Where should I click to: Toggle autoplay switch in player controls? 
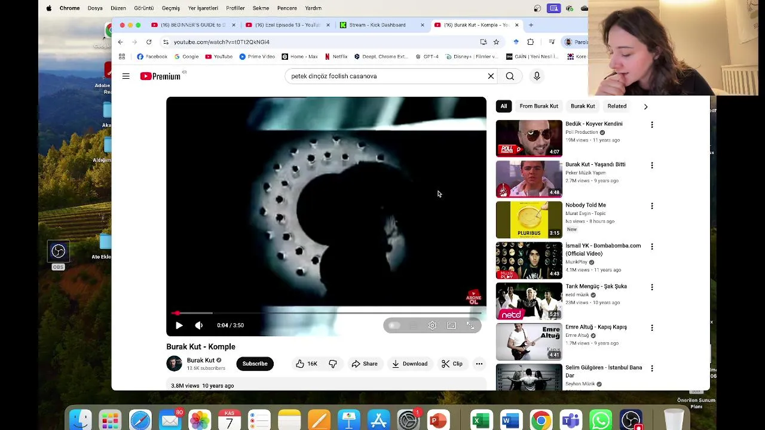coord(394,325)
